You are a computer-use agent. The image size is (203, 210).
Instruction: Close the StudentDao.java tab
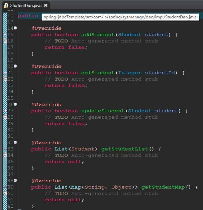click(46, 5)
